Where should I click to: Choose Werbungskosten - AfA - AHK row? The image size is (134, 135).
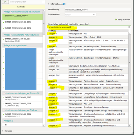(88, 104)
